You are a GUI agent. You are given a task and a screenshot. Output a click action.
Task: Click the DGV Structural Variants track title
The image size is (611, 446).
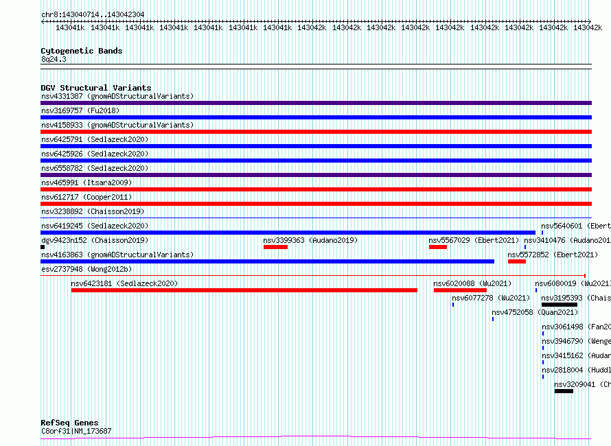coord(95,88)
